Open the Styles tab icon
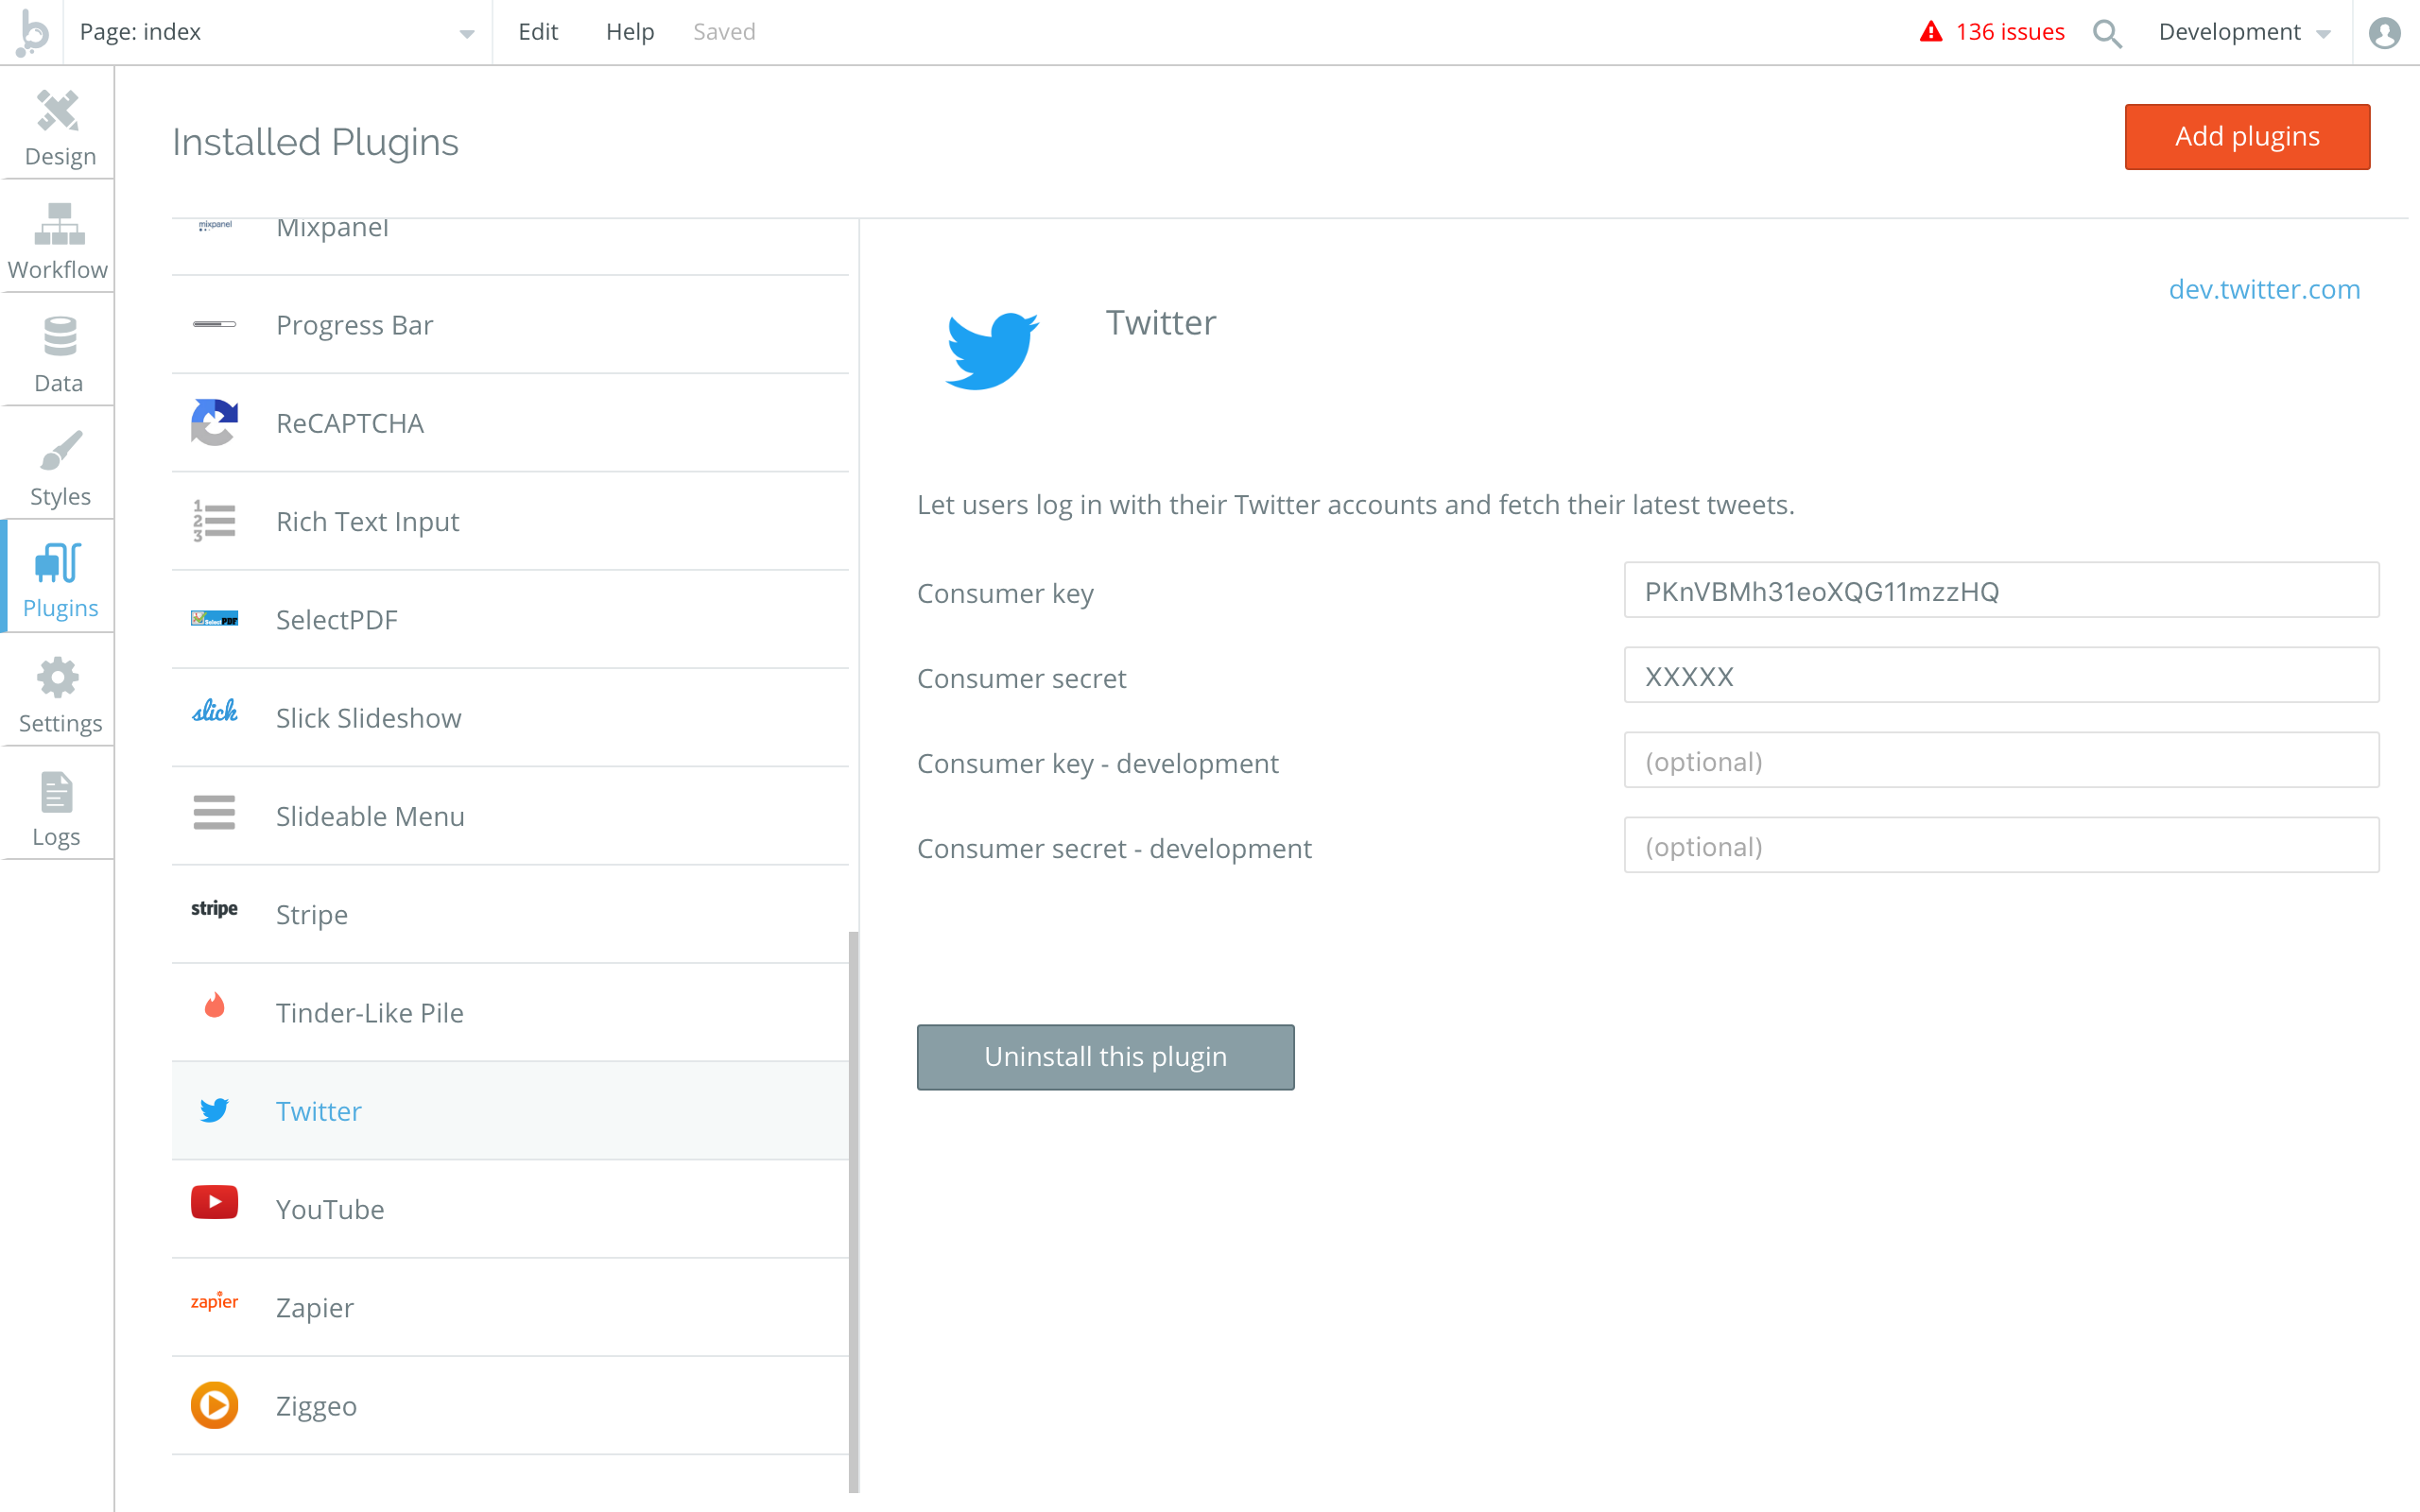Image resolution: width=2420 pixels, height=1512 pixels. [60, 451]
